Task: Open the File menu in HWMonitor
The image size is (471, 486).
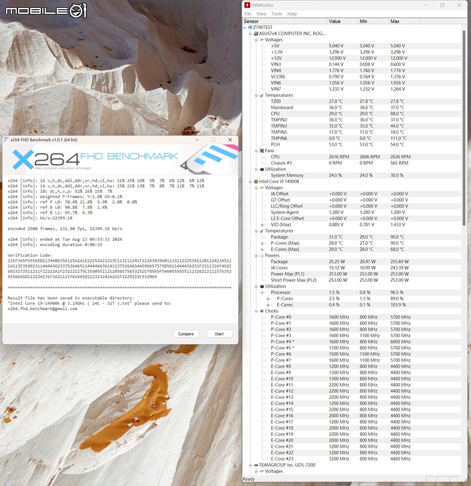Action: (248, 14)
